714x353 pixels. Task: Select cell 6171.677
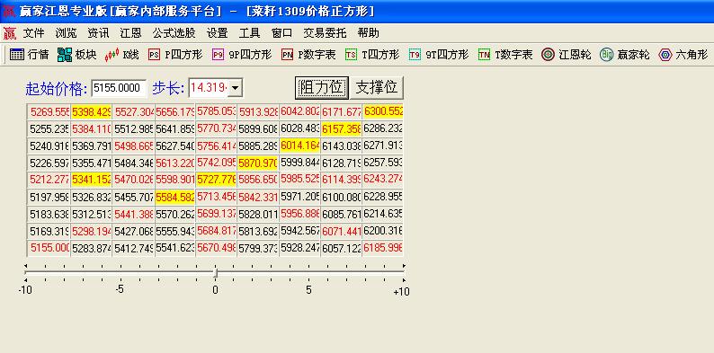(x=341, y=112)
